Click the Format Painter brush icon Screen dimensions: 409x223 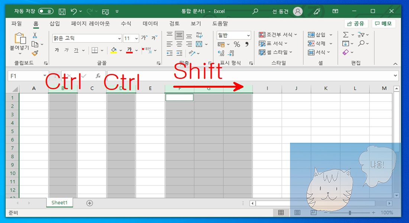tap(35, 53)
